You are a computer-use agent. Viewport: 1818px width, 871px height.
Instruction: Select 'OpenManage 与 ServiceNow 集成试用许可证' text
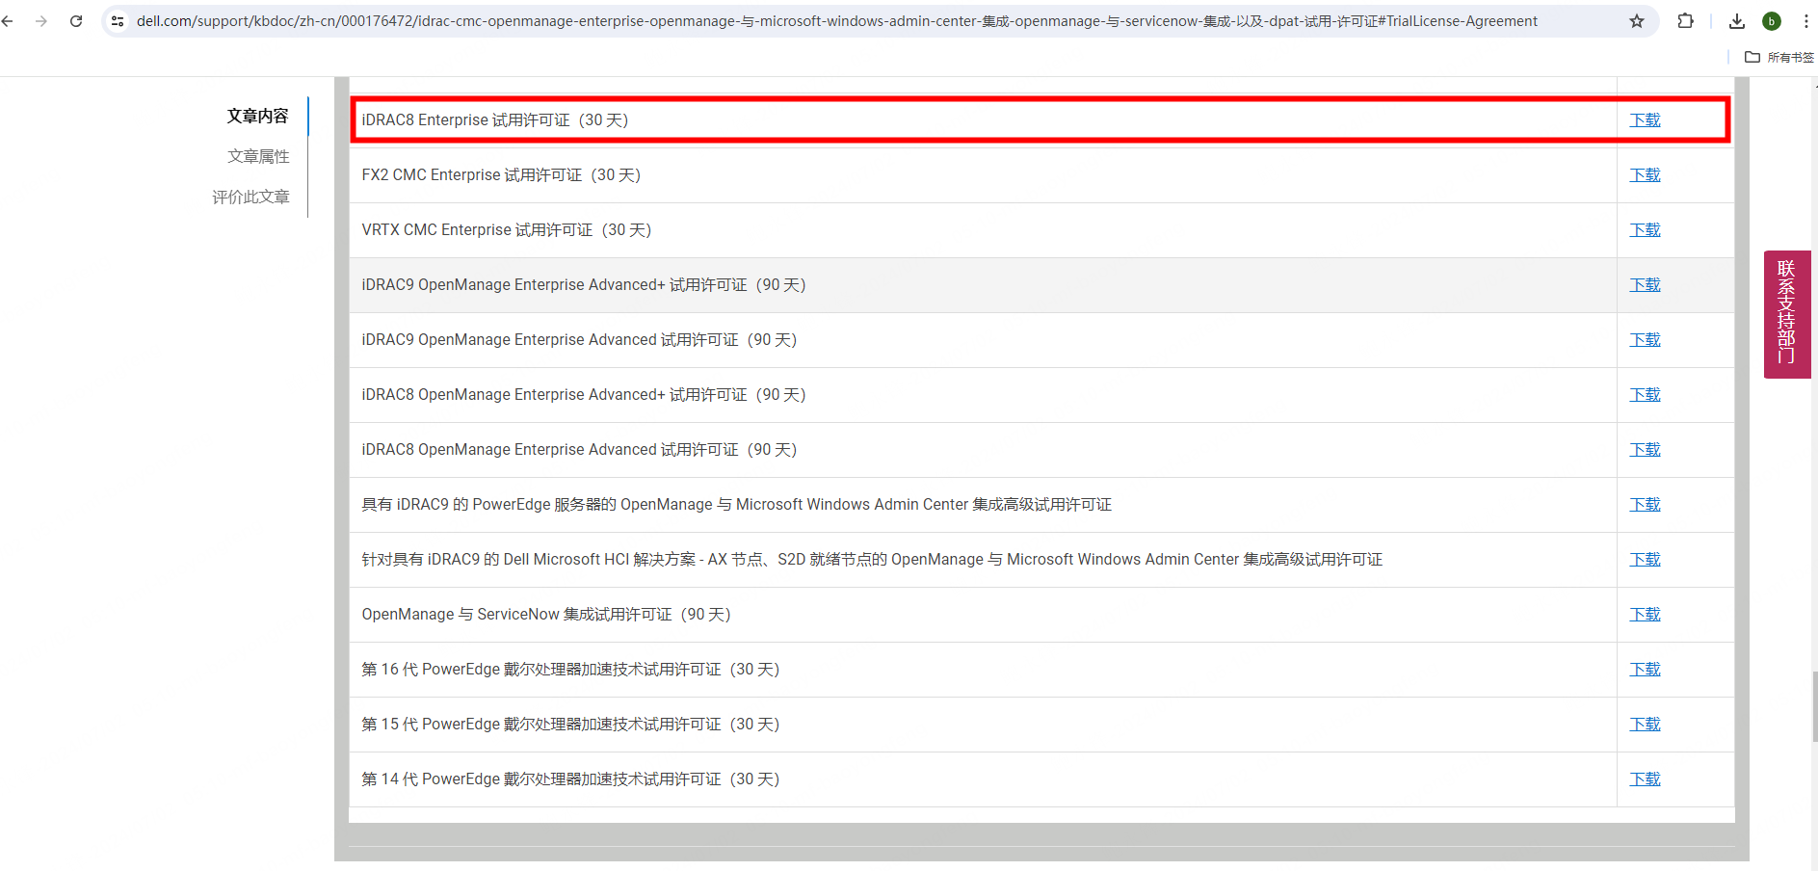[x=516, y=614]
